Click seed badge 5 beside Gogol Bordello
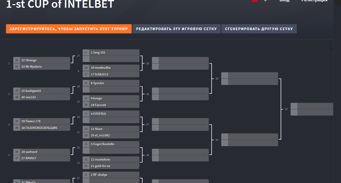This screenshot has height=183, width=341. (86, 144)
